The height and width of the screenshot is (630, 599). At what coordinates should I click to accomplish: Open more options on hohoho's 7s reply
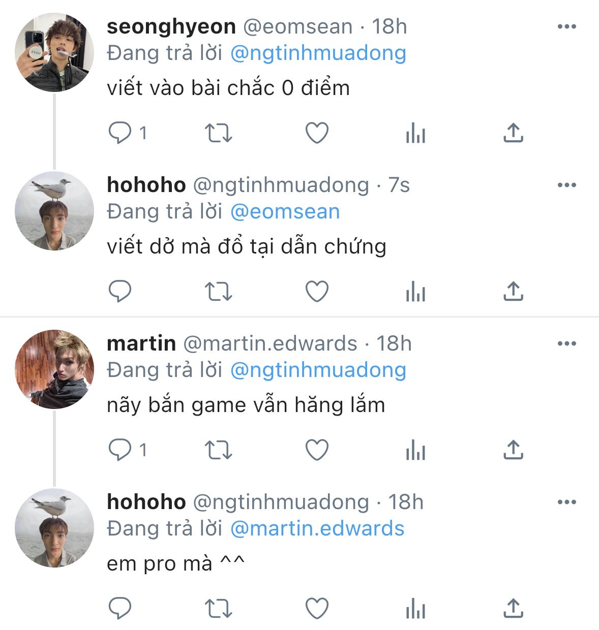point(566,185)
